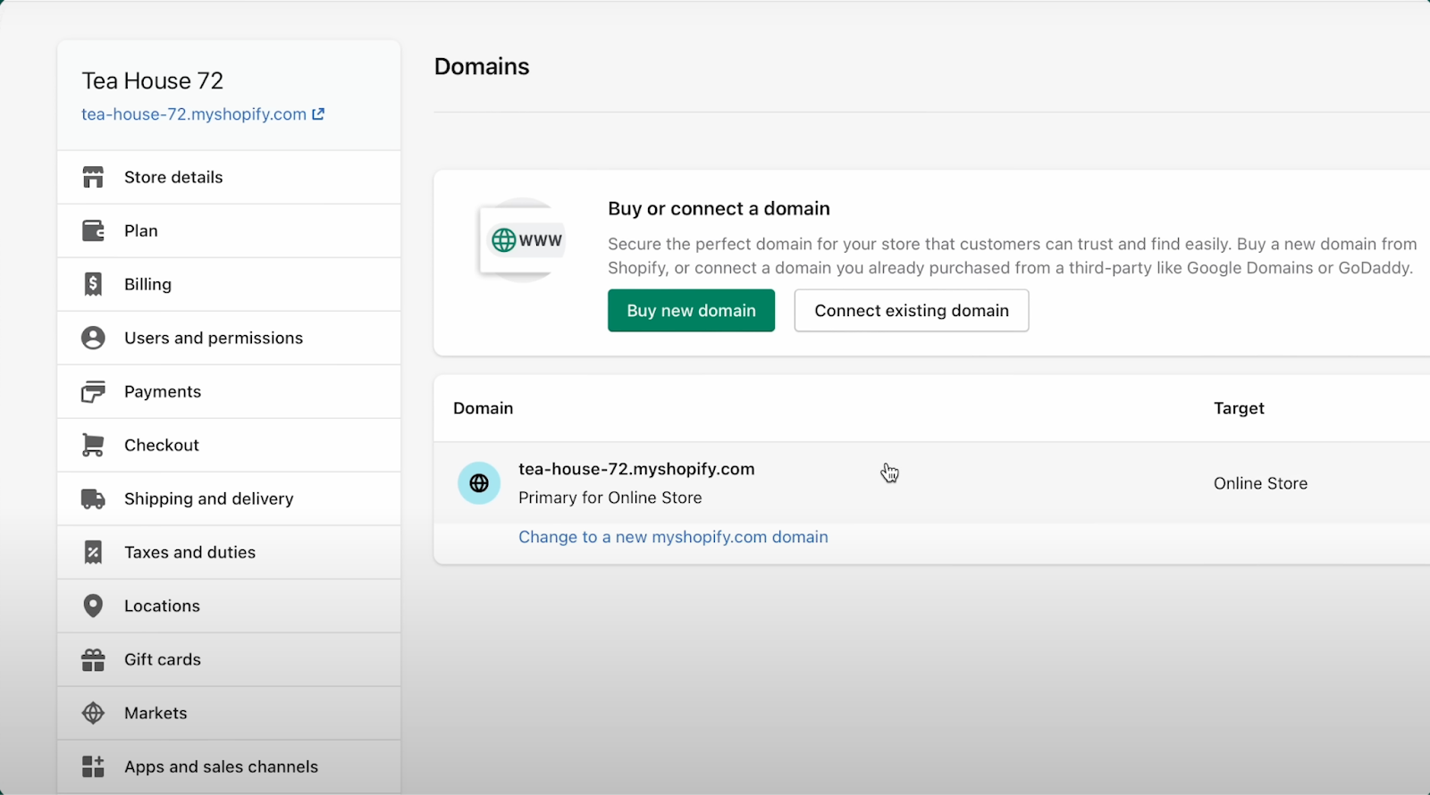Click the www domain illustration
The height and width of the screenshot is (795, 1430).
click(523, 240)
